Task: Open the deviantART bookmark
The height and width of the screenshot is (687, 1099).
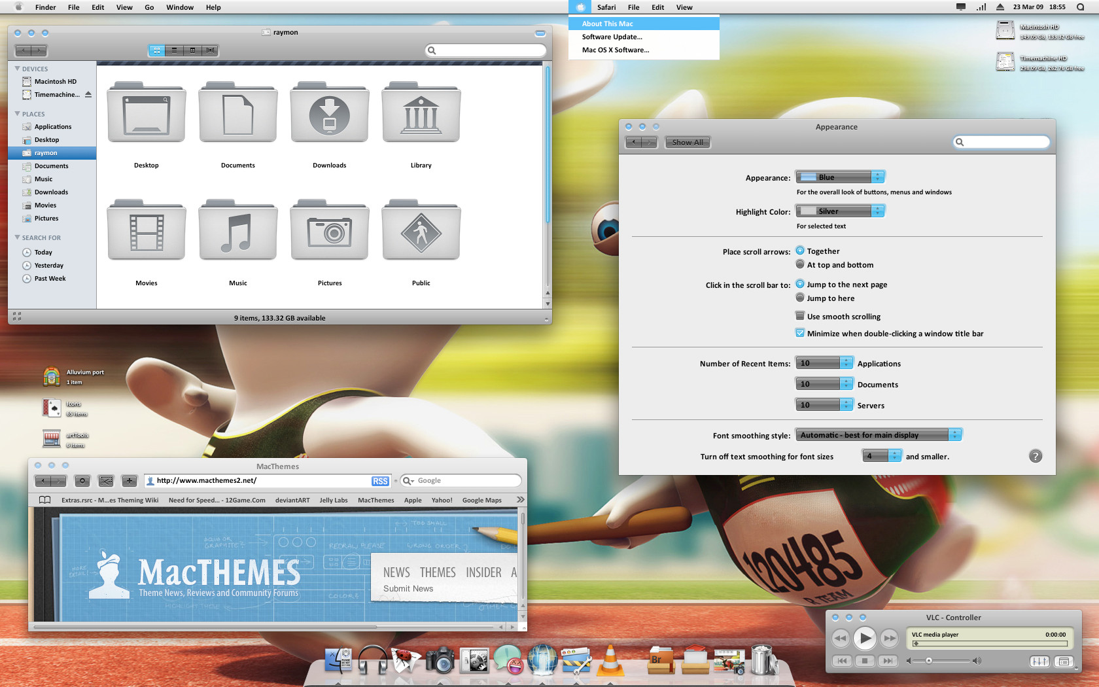Action: click(x=292, y=501)
